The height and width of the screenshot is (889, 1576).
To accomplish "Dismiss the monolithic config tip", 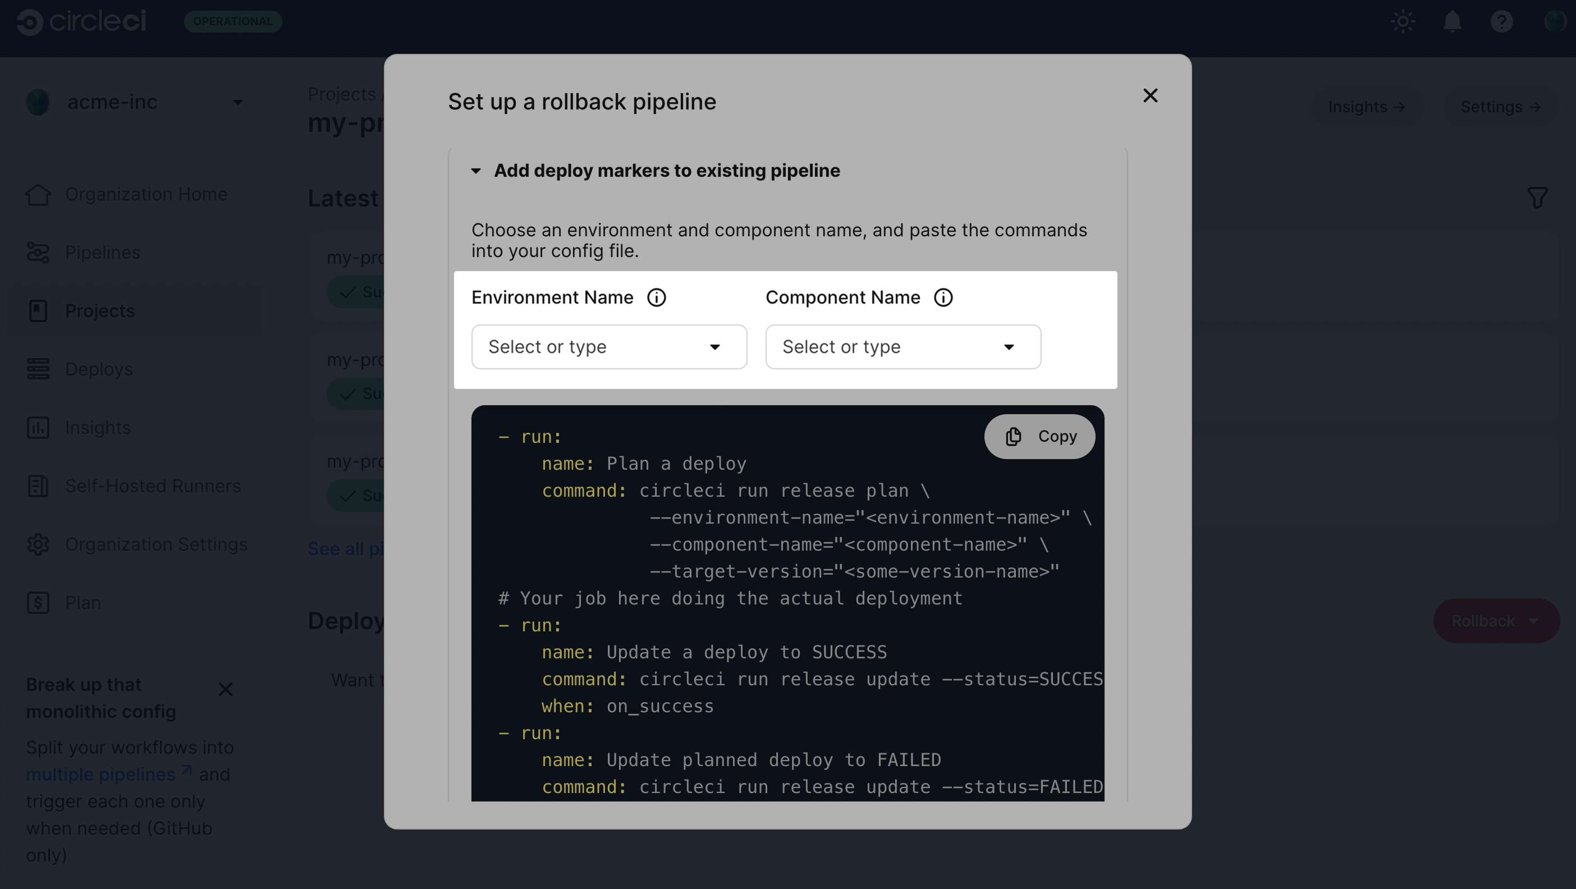I will point(225,690).
